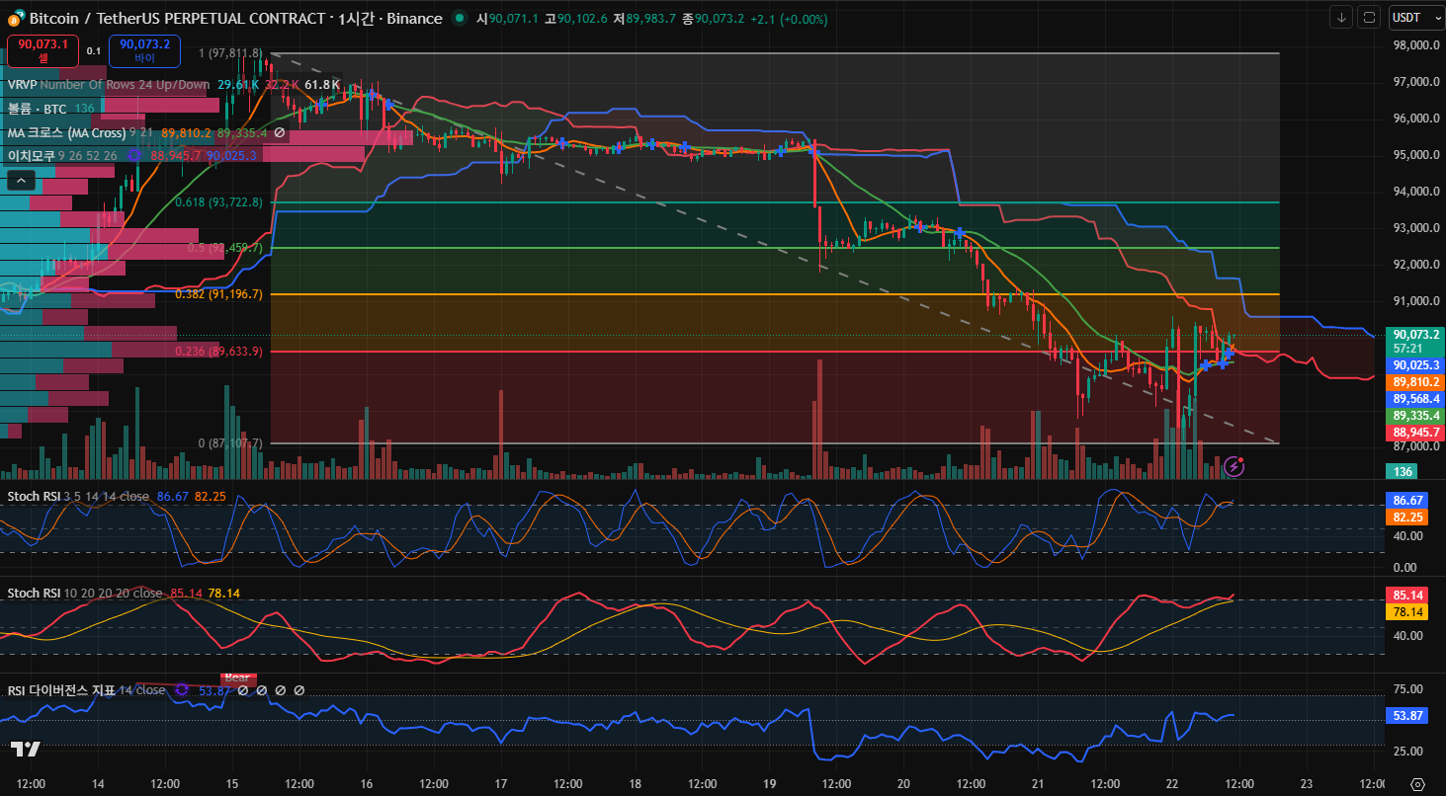Click the Bitcoin symbol logo icon
The height and width of the screenshot is (796, 1446).
coord(15,19)
